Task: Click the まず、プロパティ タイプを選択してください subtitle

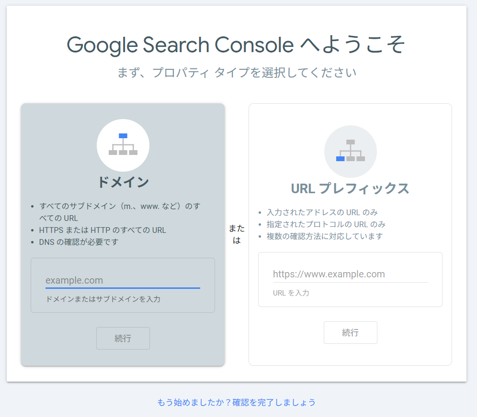Action: 237,73
